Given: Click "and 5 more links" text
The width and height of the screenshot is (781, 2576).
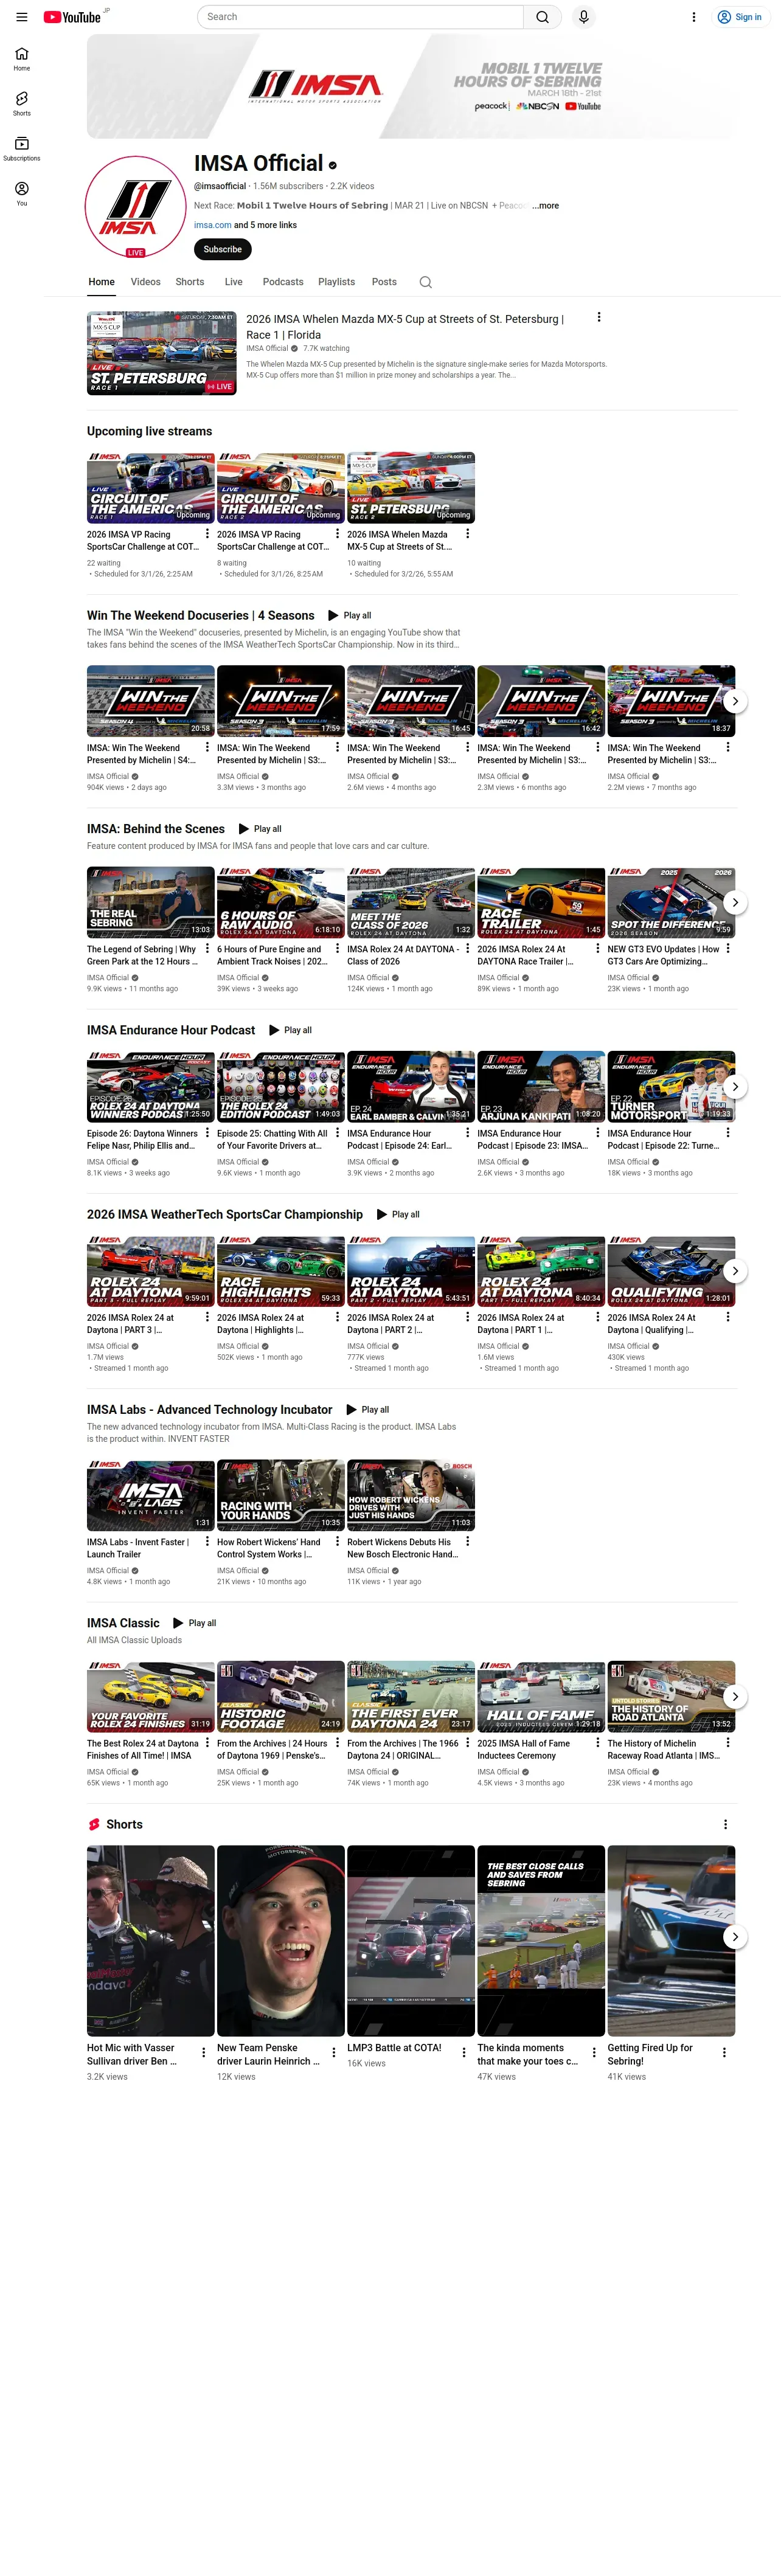Looking at the screenshot, I should tap(265, 225).
